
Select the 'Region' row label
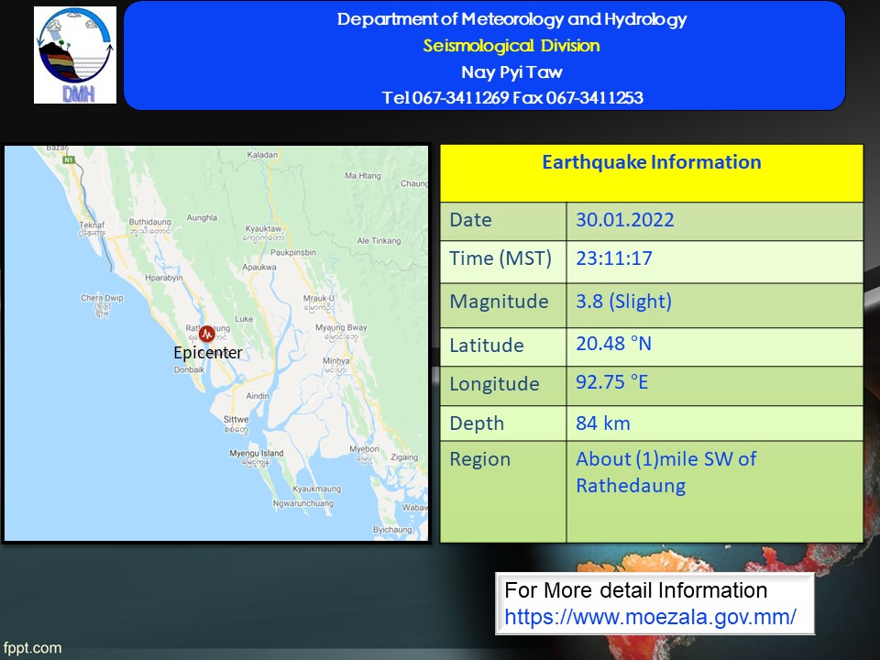click(479, 459)
